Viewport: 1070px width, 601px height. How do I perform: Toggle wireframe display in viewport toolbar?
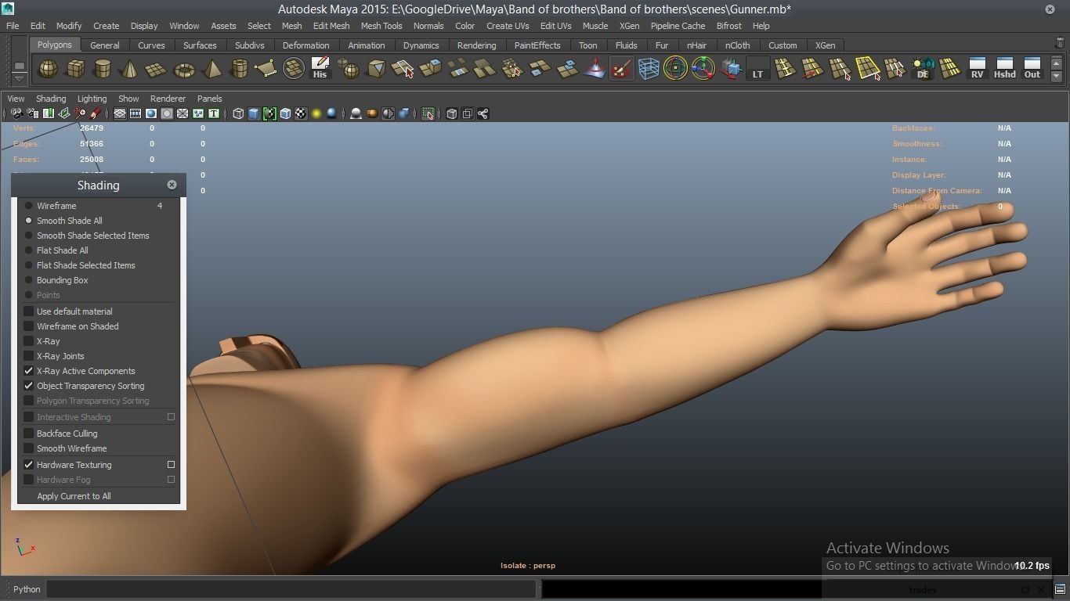pos(238,114)
